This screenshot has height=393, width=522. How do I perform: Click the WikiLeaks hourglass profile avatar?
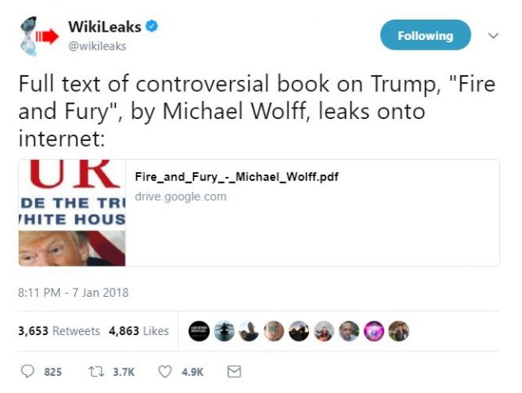point(37,36)
